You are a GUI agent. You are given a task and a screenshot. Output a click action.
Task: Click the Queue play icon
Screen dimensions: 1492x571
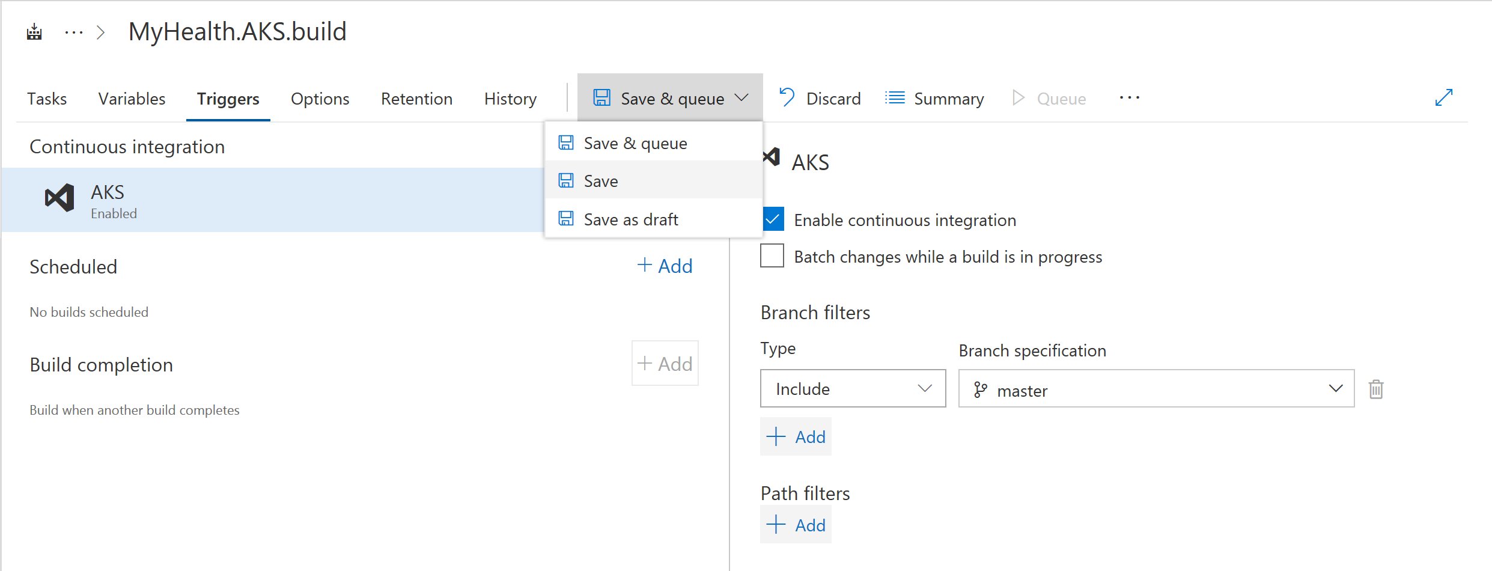[1018, 97]
